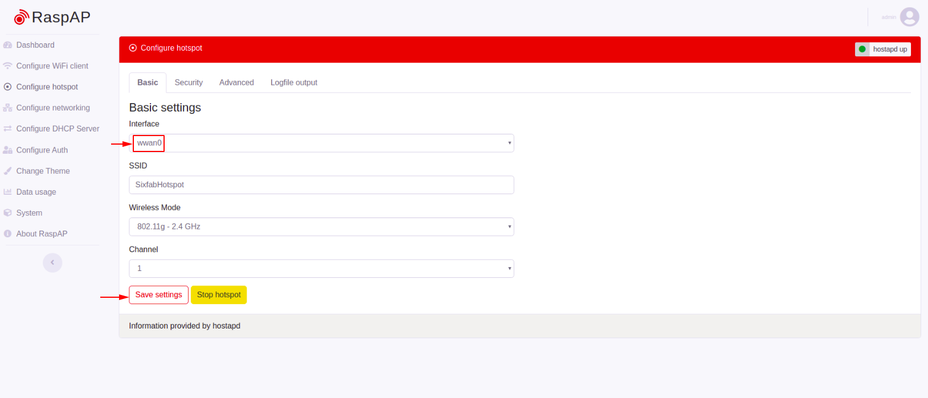Click the DHCP Server exchange arrows icon

click(8, 129)
